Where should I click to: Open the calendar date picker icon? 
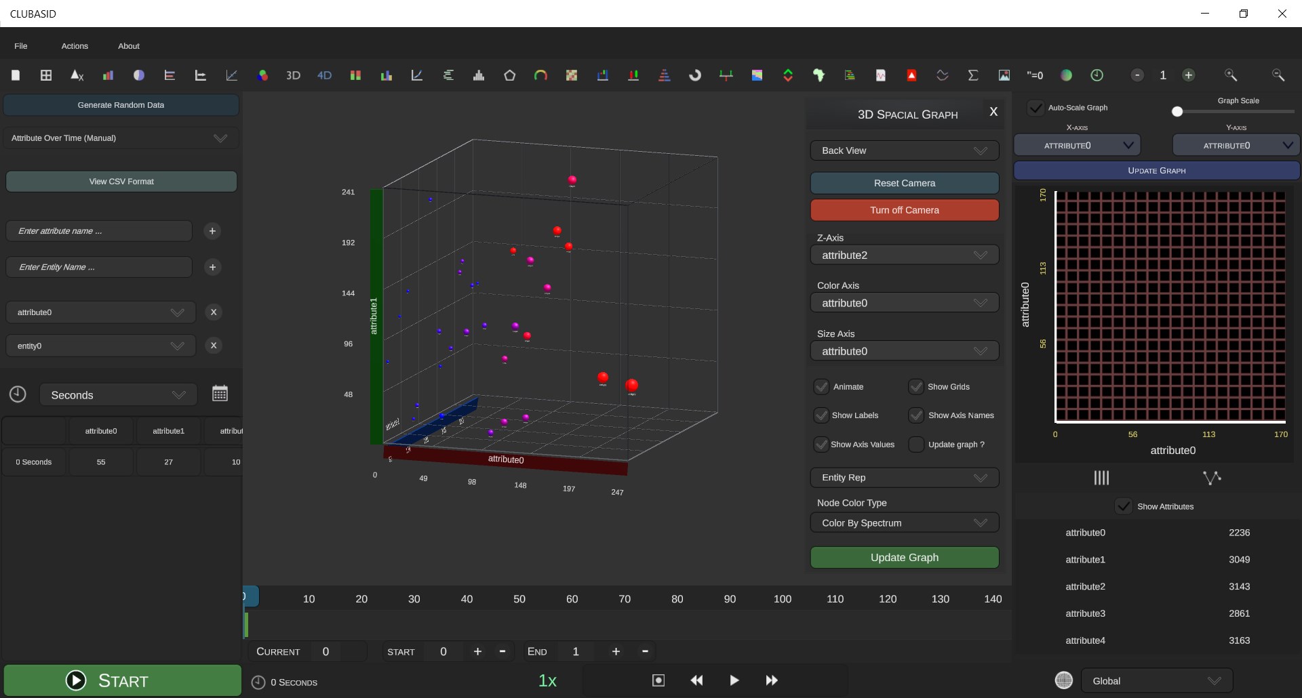click(x=220, y=394)
